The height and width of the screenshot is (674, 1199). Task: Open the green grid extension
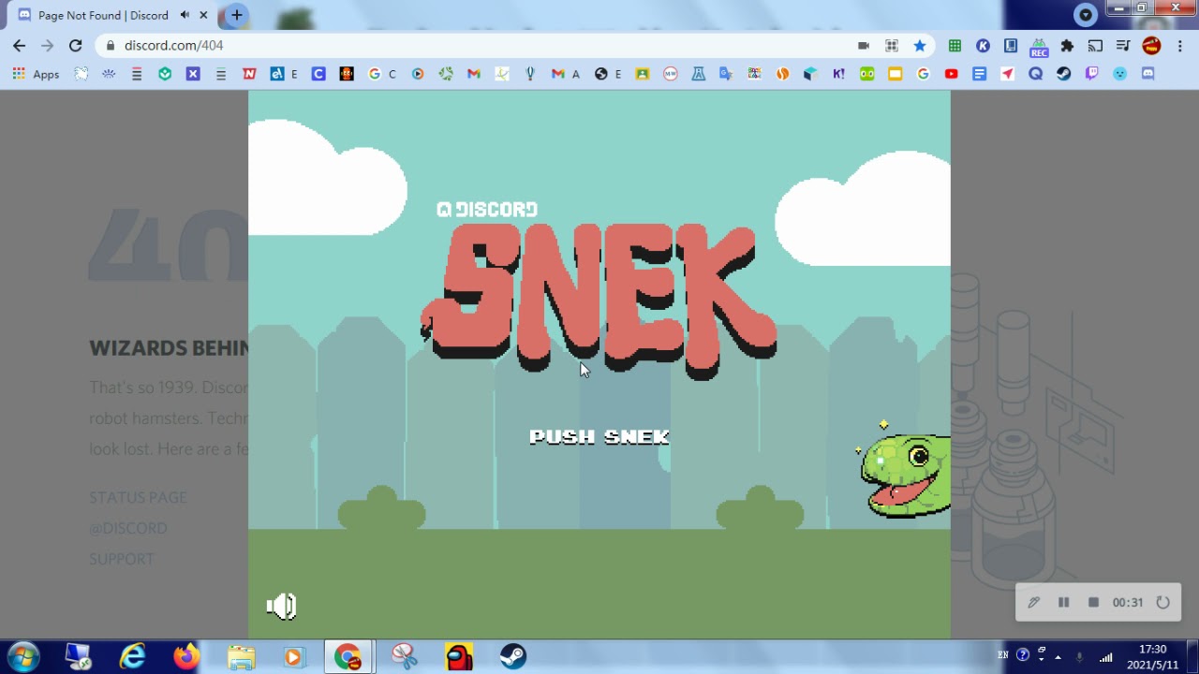(x=955, y=45)
